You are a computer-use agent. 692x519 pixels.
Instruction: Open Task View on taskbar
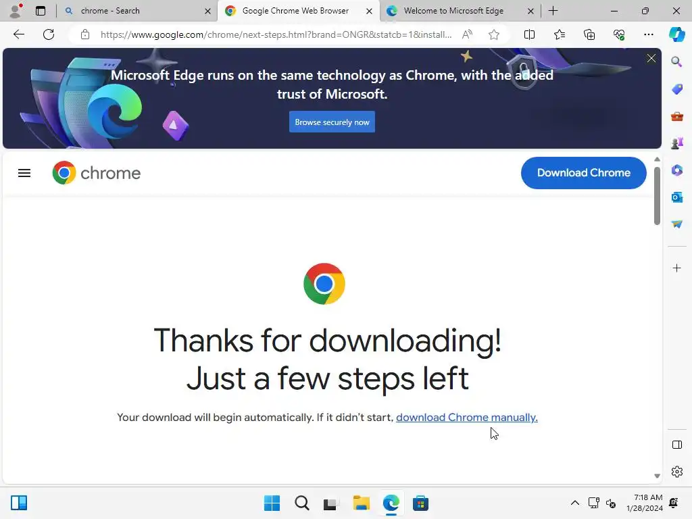[x=331, y=503]
